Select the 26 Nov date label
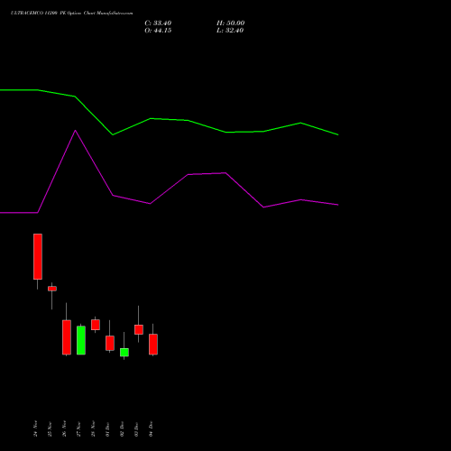451x451 pixels. tap(64, 428)
